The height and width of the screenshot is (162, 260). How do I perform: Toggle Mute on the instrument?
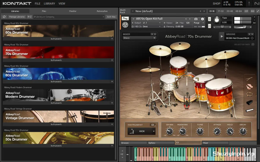click(x=209, y=26)
